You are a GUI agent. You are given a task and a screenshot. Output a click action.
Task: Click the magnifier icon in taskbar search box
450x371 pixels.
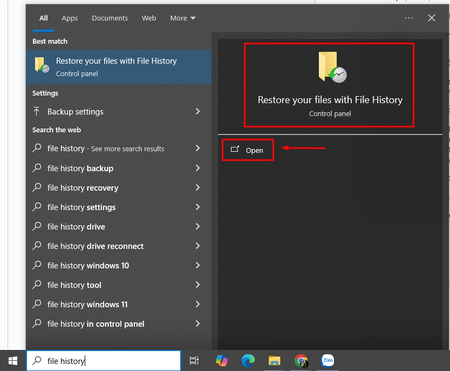pos(37,361)
